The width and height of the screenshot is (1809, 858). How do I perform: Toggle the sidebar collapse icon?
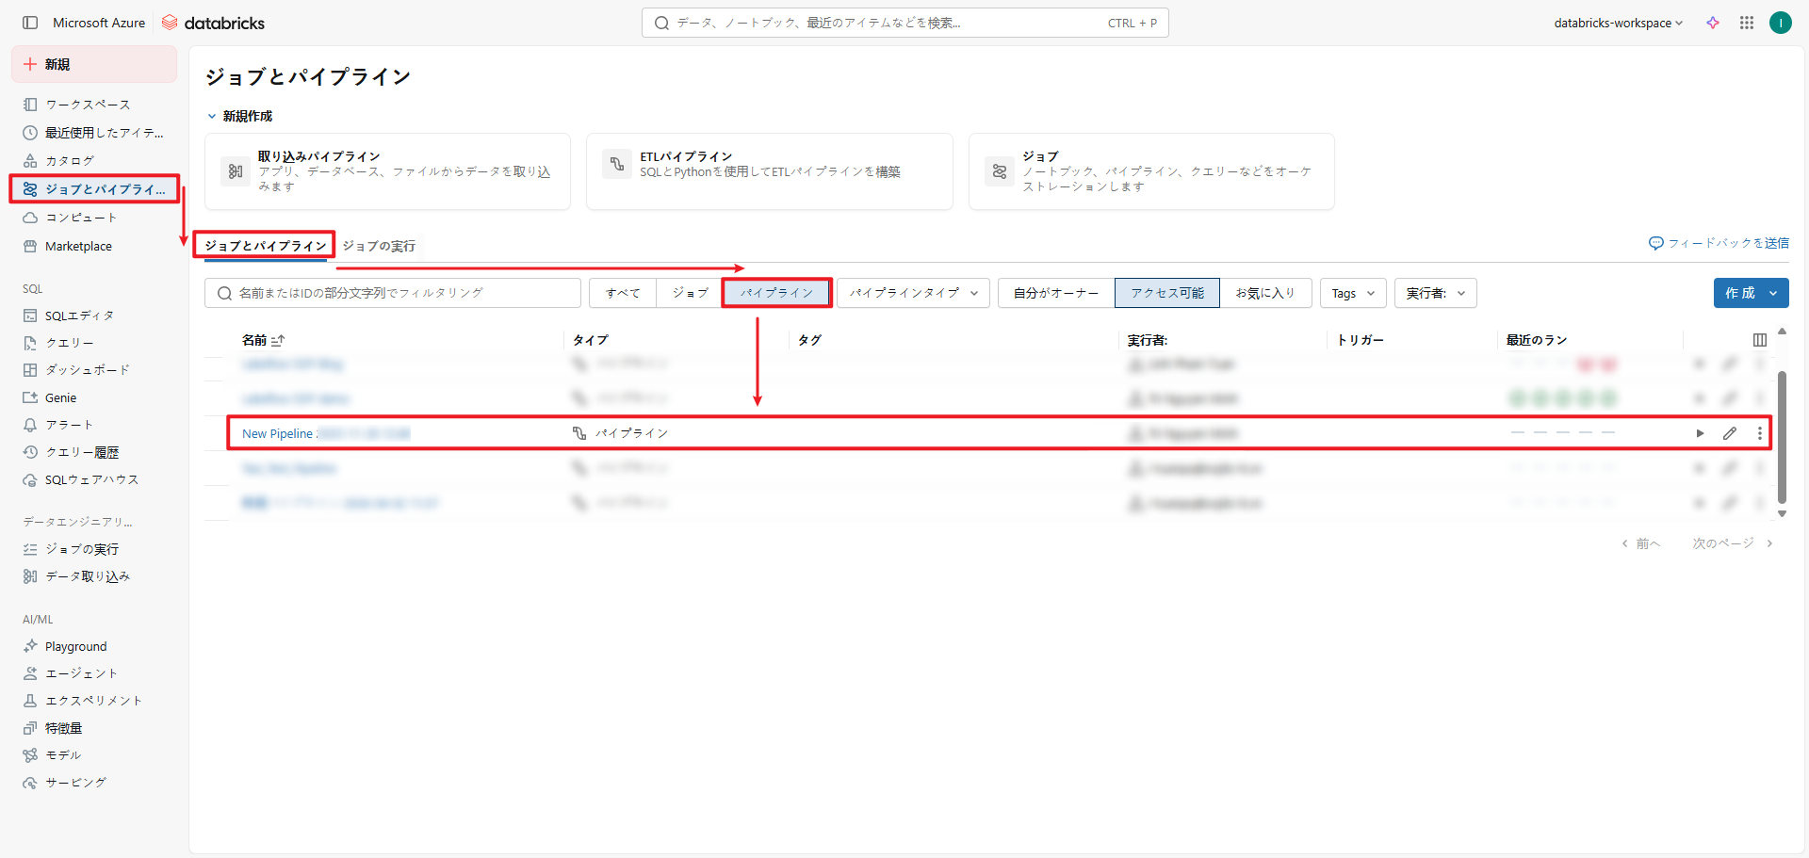point(30,23)
